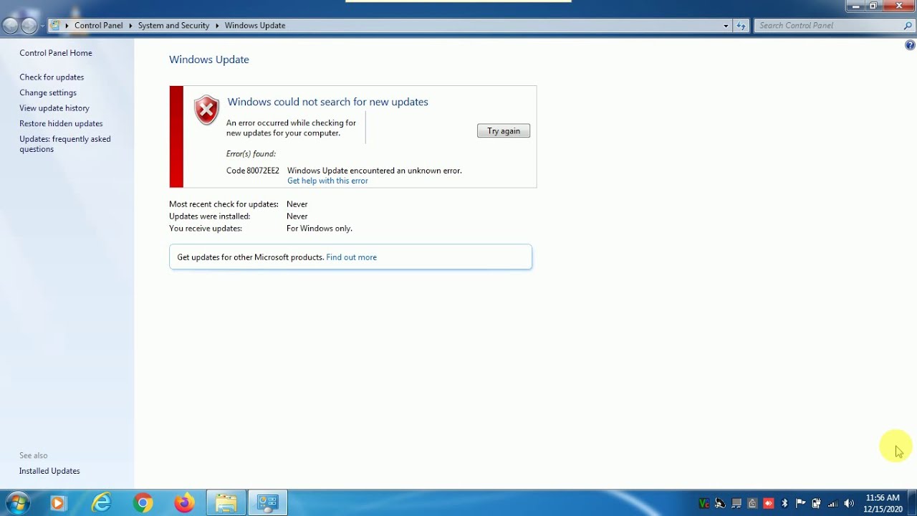Screen dimensions: 917x516
Task: Click the battery power plug tray icon
Action: click(816, 504)
